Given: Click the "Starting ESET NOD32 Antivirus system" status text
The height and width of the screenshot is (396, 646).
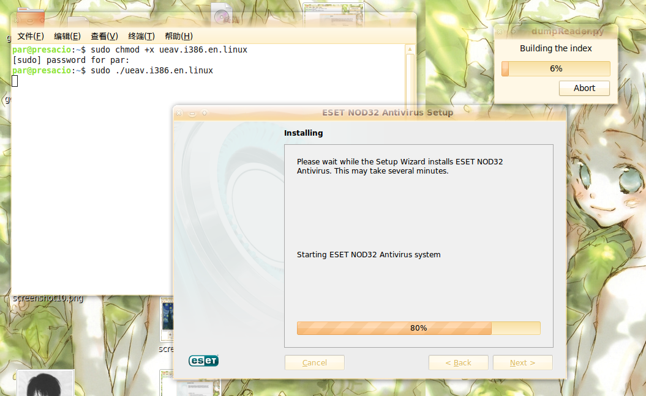Looking at the screenshot, I should click(x=369, y=255).
